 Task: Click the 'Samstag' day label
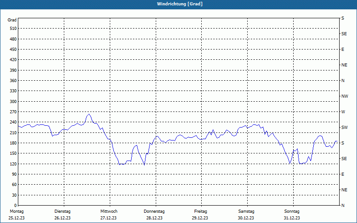pos(246,211)
